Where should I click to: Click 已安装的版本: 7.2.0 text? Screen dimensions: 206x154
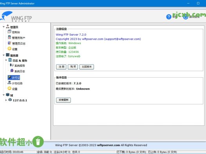click(69, 83)
